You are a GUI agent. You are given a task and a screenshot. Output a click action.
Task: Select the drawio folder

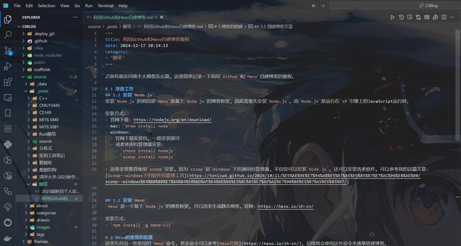click(x=49, y=220)
